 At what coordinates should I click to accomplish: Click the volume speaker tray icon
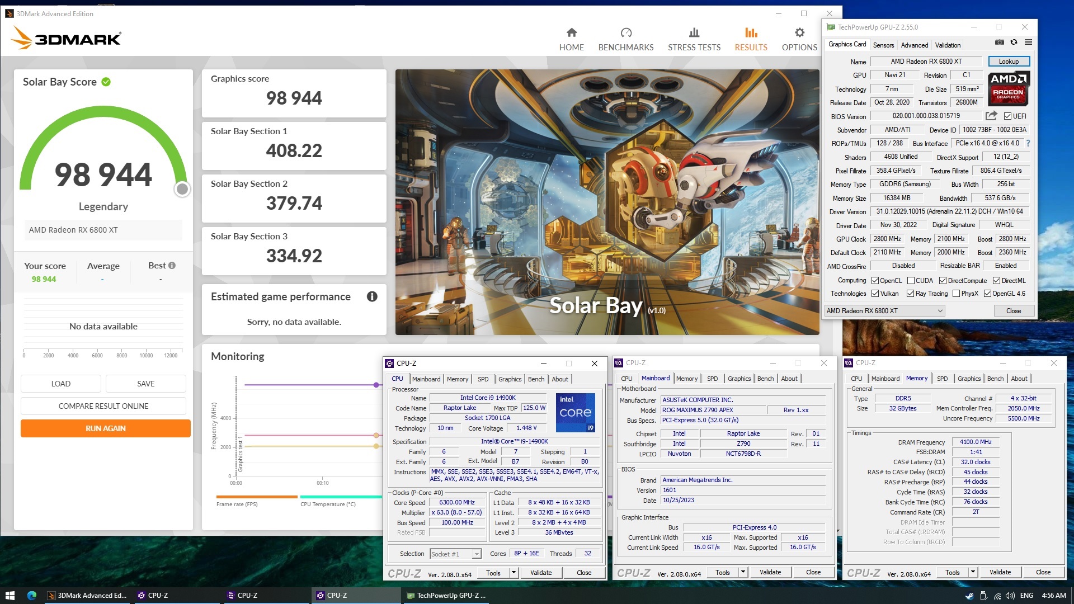click(1010, 596)
